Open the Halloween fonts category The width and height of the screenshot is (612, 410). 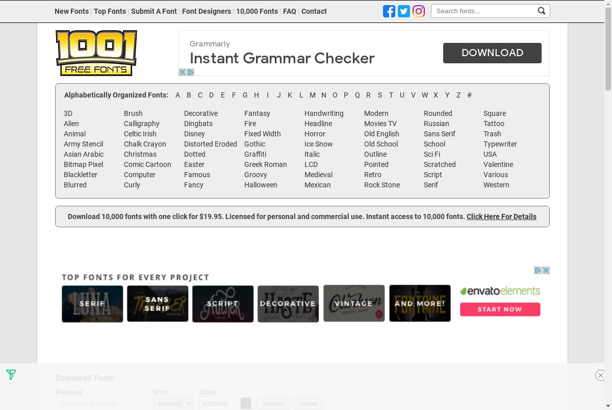261,185
